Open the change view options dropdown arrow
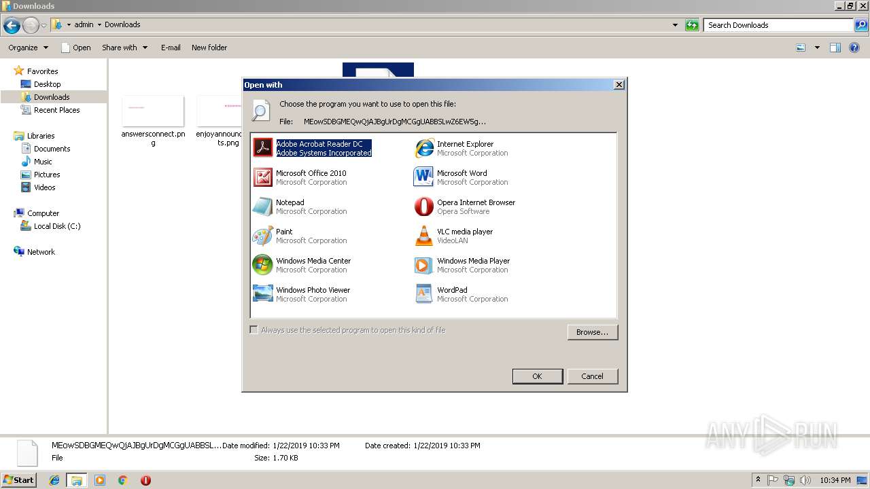The width and height of the screenshot is (870, 489). pyautogui.click(x=817, y=48)
